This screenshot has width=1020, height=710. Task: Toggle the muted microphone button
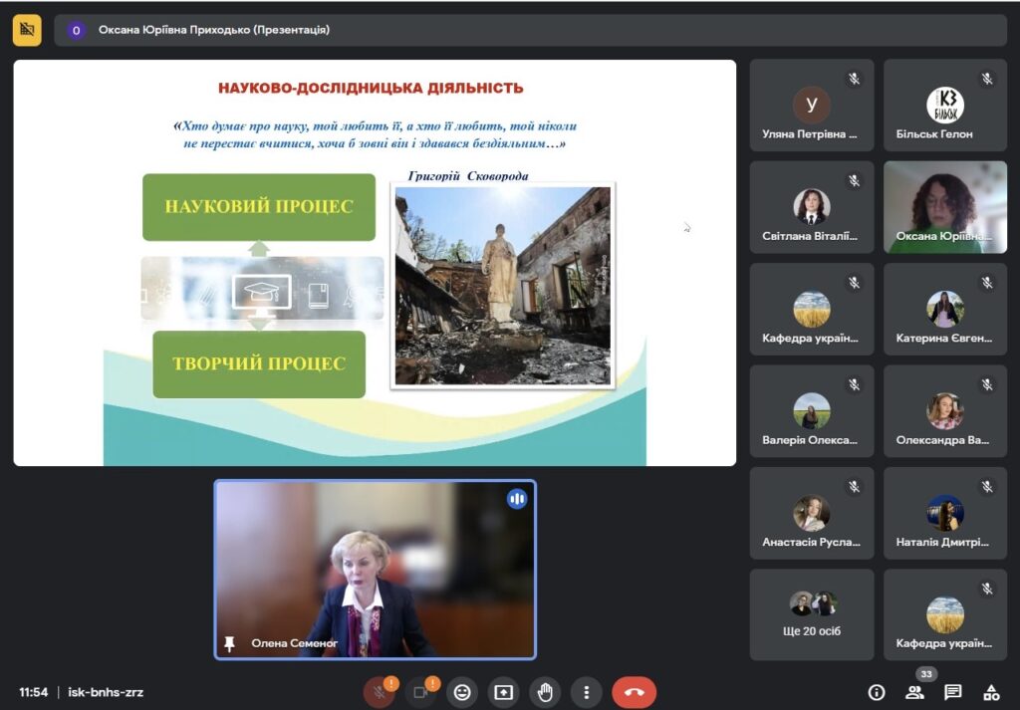click(x=379, y=692)
